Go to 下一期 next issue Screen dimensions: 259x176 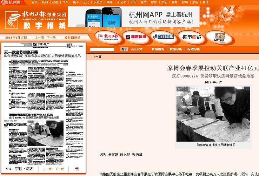pos(51,38)
